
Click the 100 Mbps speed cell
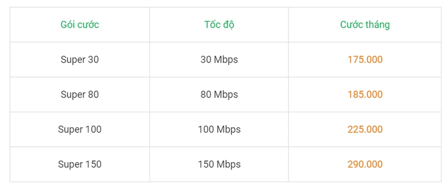click(x=219, y=129)
